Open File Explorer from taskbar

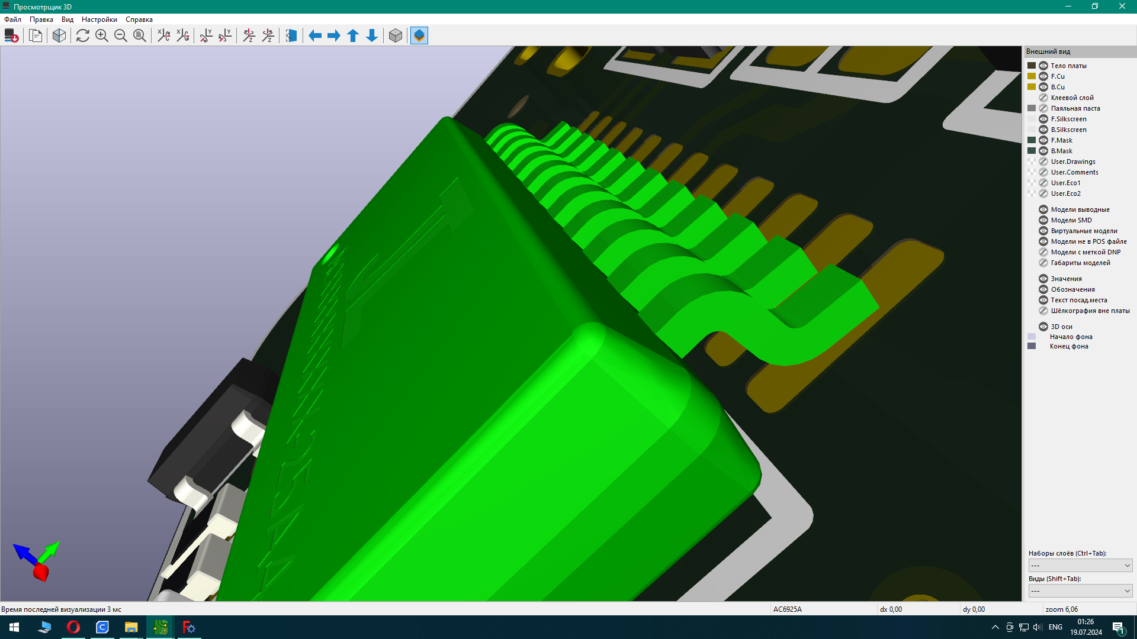pyautogui.click(x=131, y=627)
